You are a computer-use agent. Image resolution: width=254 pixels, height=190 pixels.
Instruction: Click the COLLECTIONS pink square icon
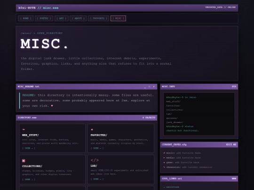click(24, 160)
